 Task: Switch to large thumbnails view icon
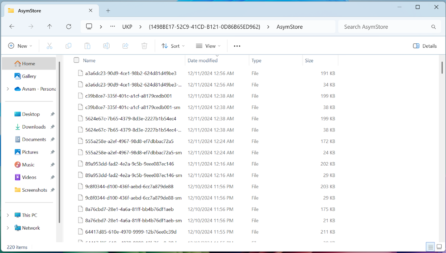coord(439,247)
